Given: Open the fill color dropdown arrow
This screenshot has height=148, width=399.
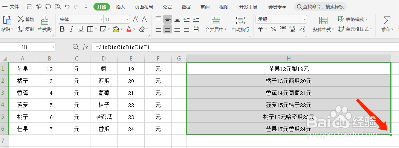Looking at the screenshot, I should tap(121, 29).
